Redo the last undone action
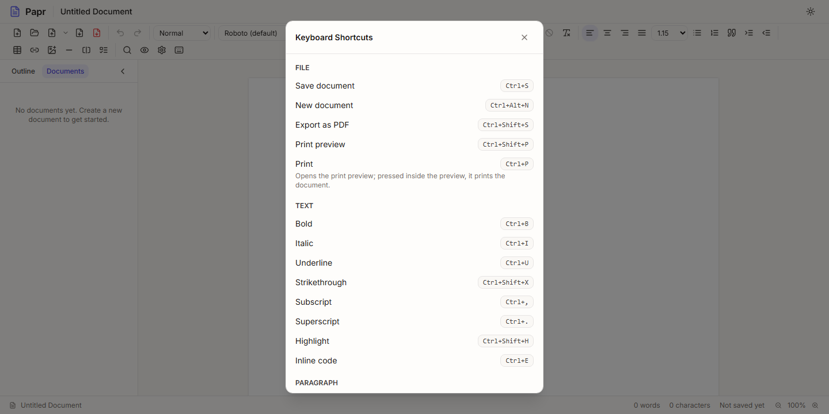This screenshot has height=414, width=829. 138,33
